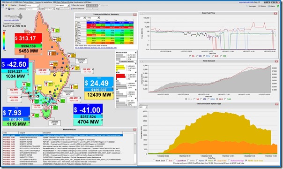Viewport: 283px width, 169px height.
Task: Uncheck QLD series in the 5min Demand chart
Action: (217, 99)
